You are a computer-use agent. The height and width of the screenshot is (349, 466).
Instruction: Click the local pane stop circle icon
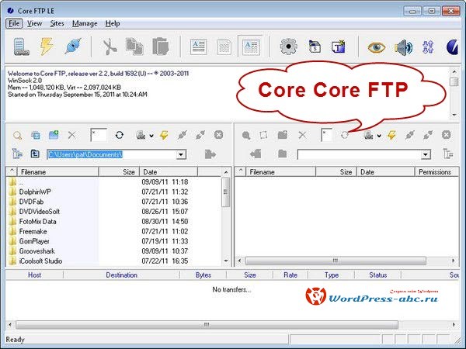tap(218, 135)
